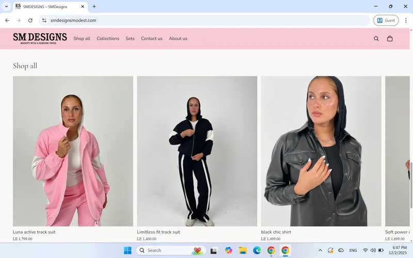Open a new tab with the plus icon
Screen dimensions: 413x258
click(x=94, y=7)
